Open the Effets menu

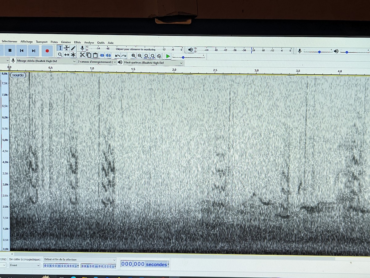(x=77, y=42)
